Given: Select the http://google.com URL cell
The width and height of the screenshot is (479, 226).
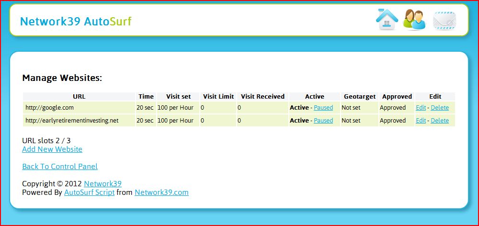Looking at the screenshot, I should click(79, 108).
